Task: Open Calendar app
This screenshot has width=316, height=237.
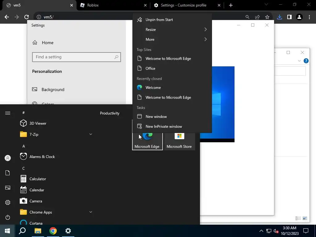Action: click(56, 190)
